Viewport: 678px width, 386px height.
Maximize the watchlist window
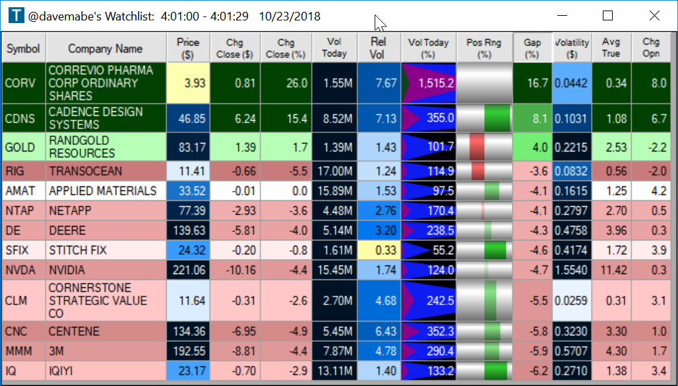[607, 16]
